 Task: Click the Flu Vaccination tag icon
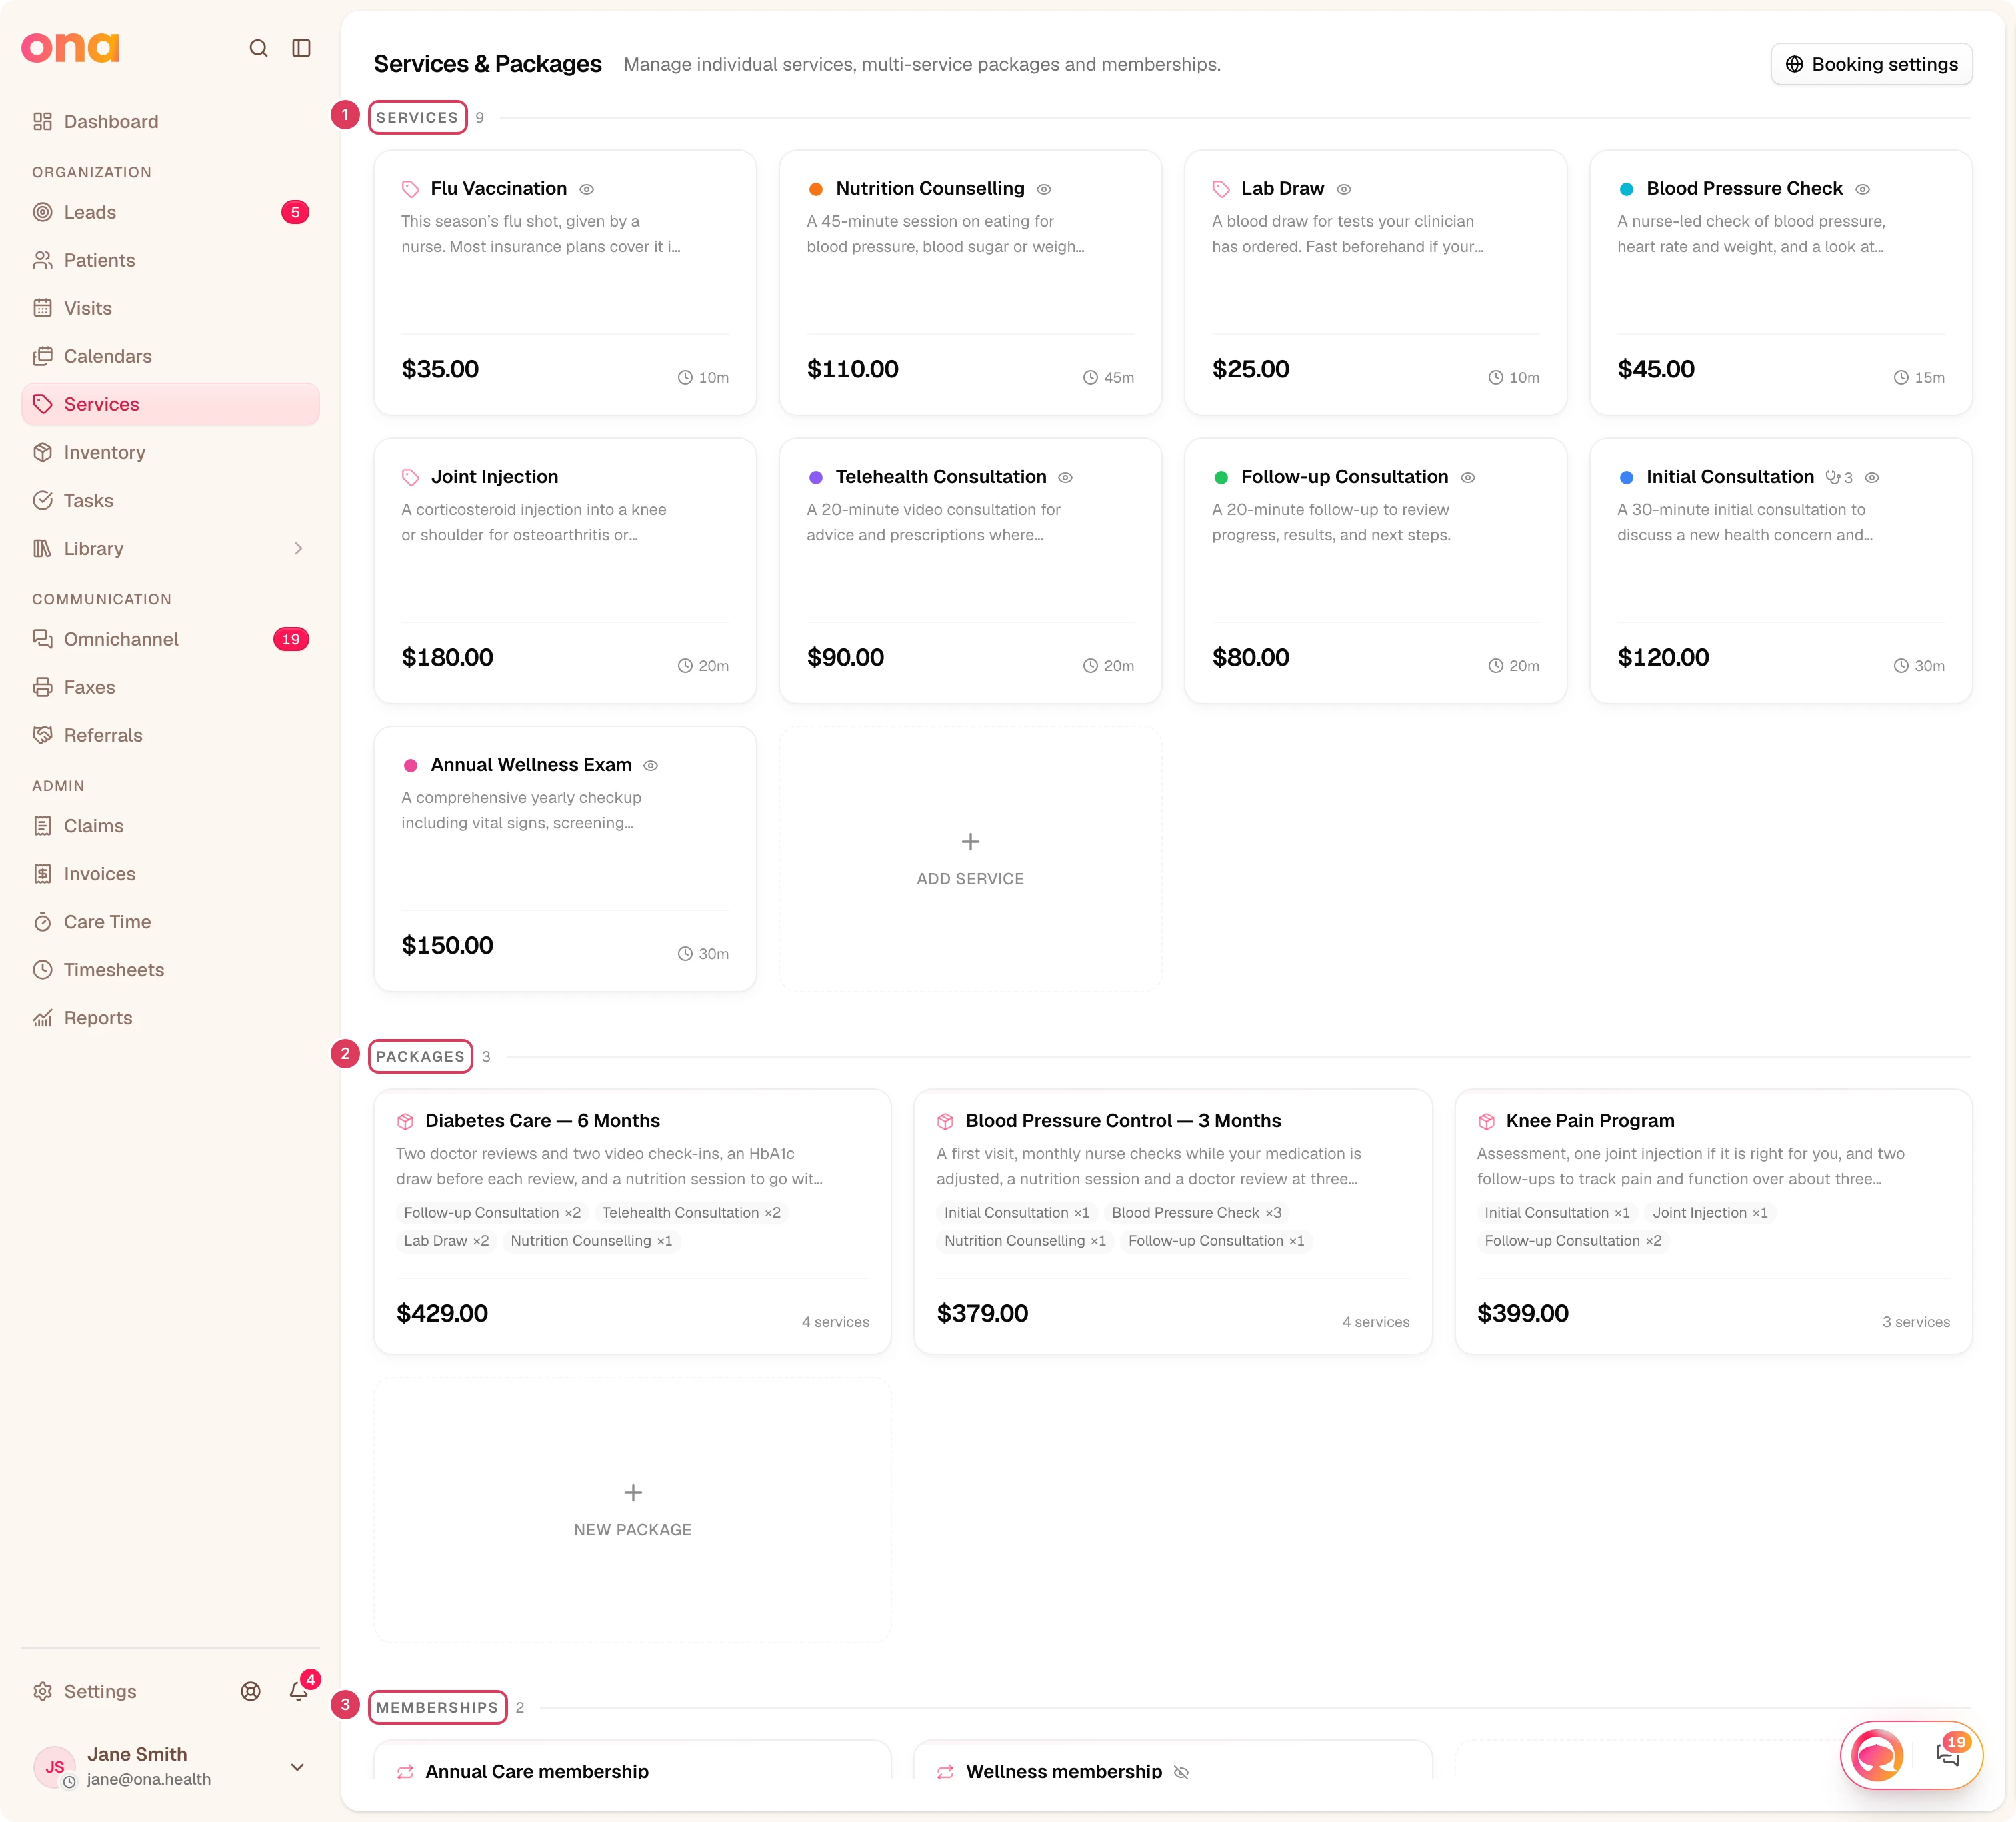coord(410,189)
